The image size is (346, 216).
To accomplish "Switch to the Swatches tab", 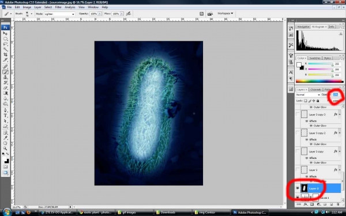I will pos(315,58).
